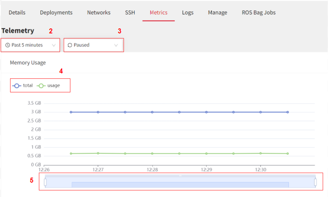Click the 1.5 GB axis label

pos(34,138)
